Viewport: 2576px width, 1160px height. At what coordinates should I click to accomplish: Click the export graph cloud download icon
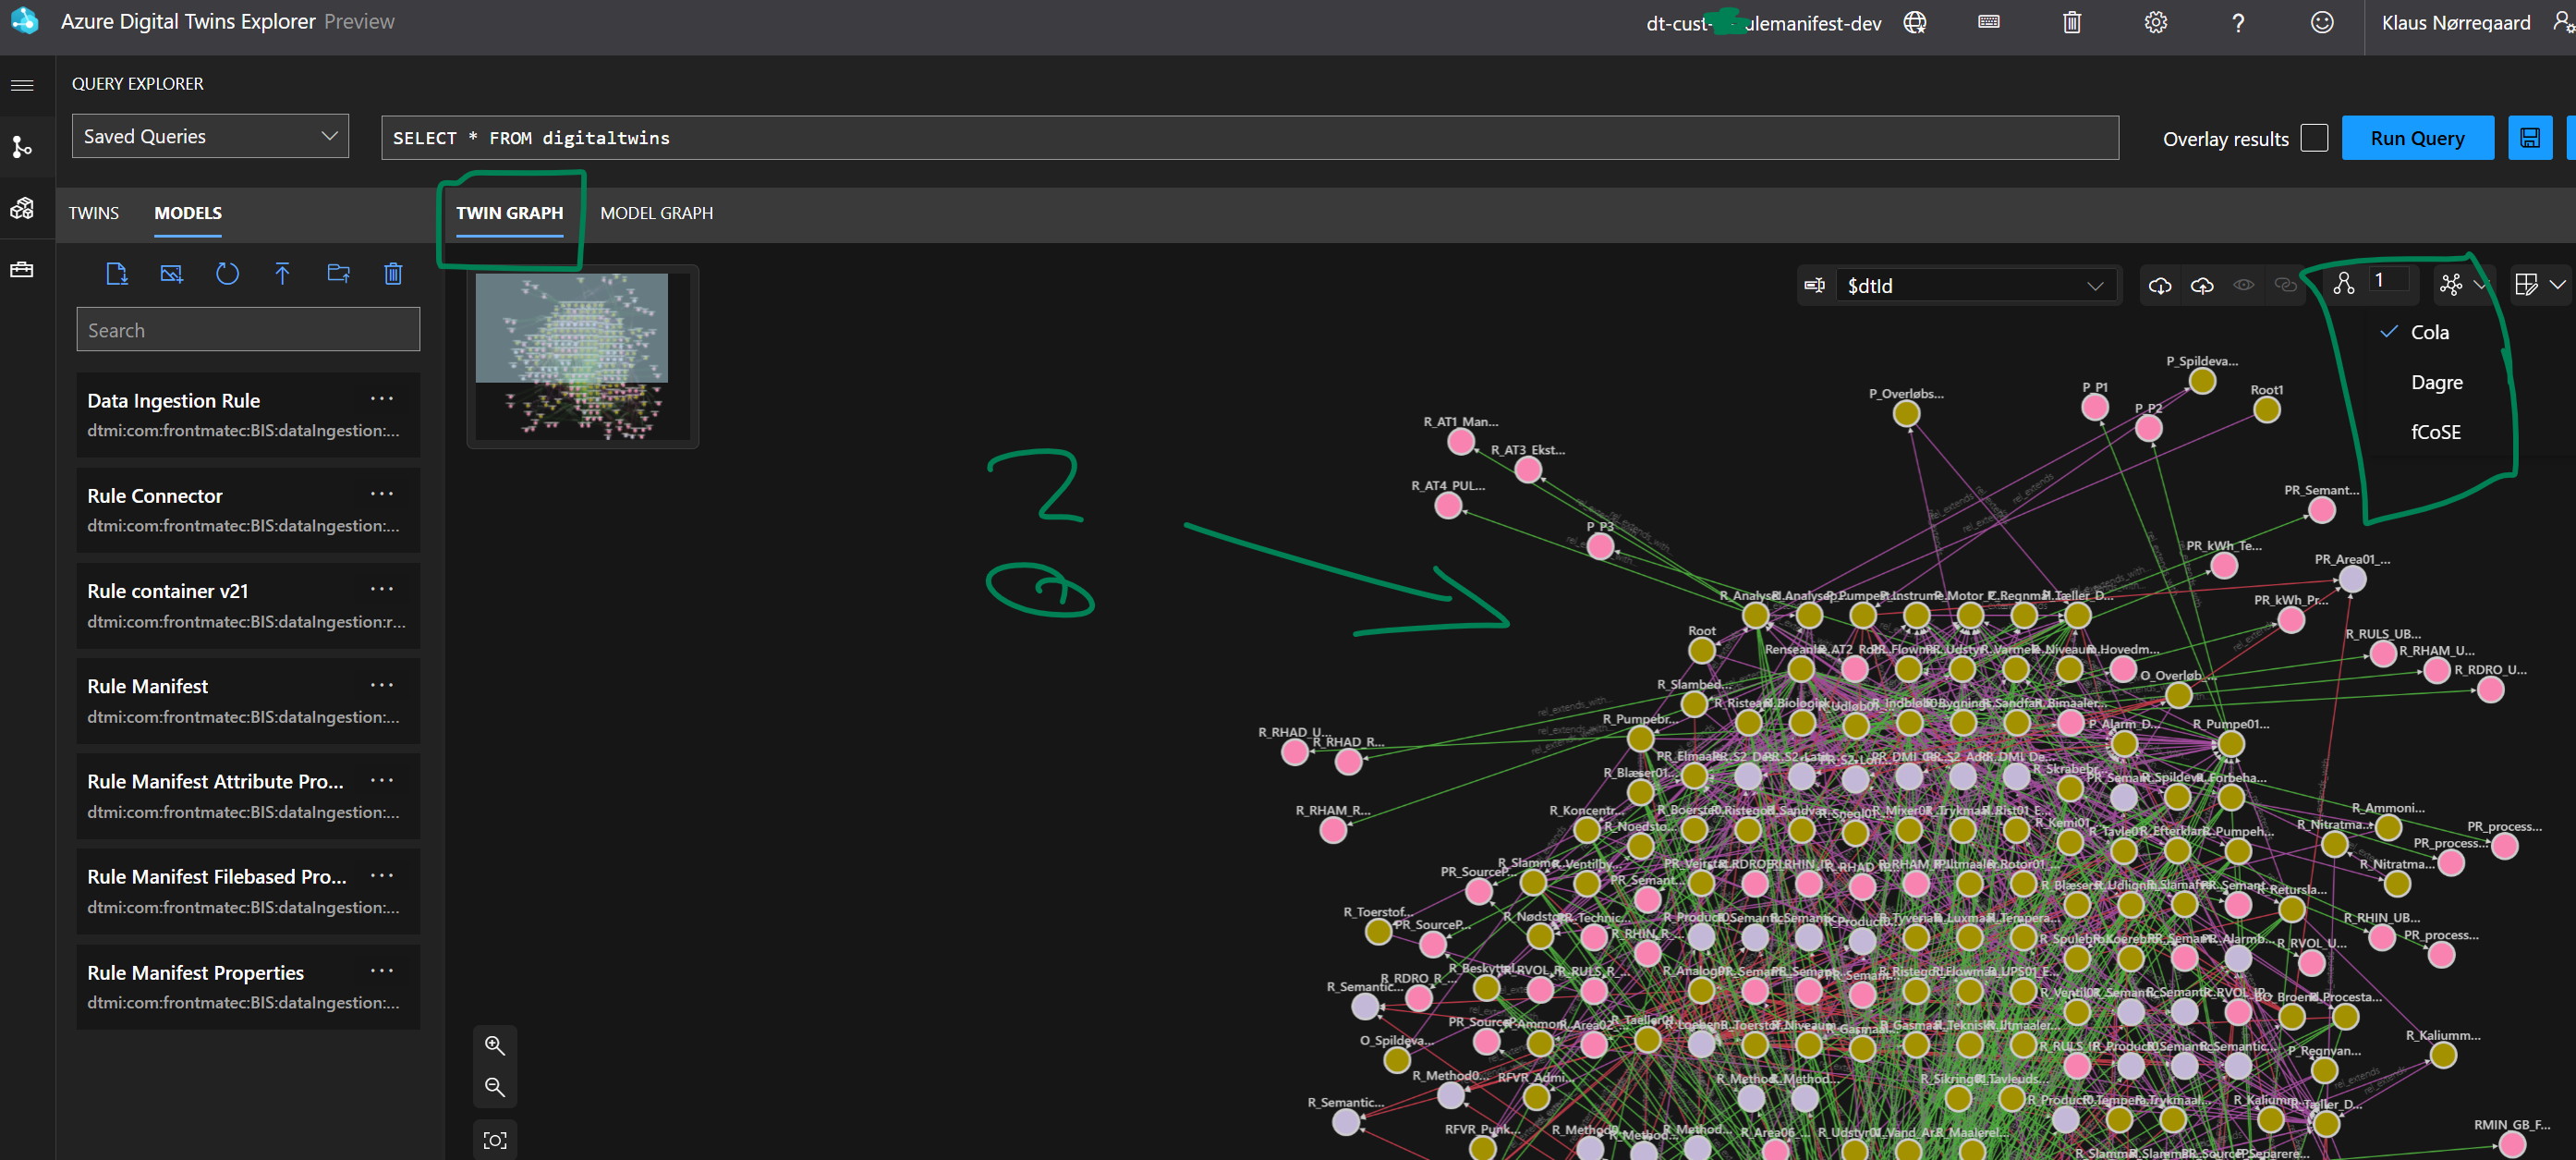(x=2159, y=286)
